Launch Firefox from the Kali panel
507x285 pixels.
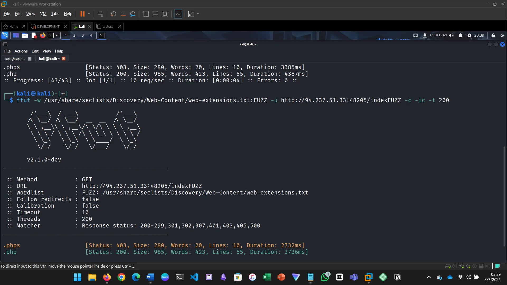[x=43, y=35]
